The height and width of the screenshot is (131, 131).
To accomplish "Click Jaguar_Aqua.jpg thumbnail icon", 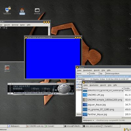I will click(85, 104).
